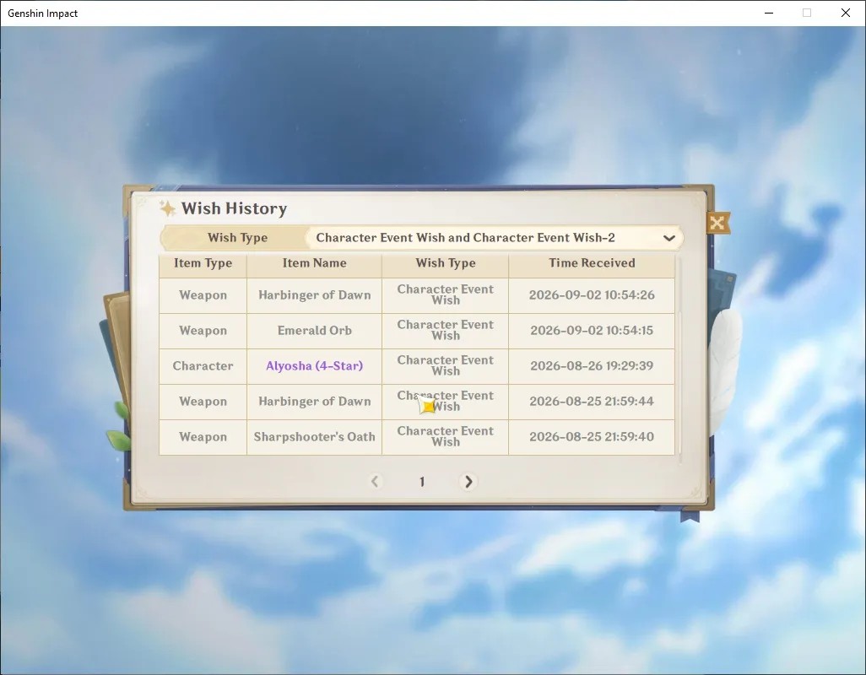
Task: Click timestamp 2026-08-26 19:29:39
Action: [592, 366]
